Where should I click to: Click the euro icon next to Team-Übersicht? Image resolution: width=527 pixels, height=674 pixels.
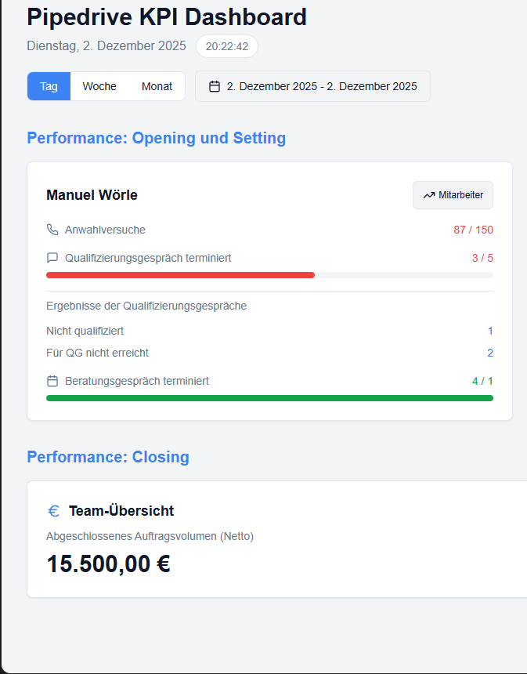point(52,510)
